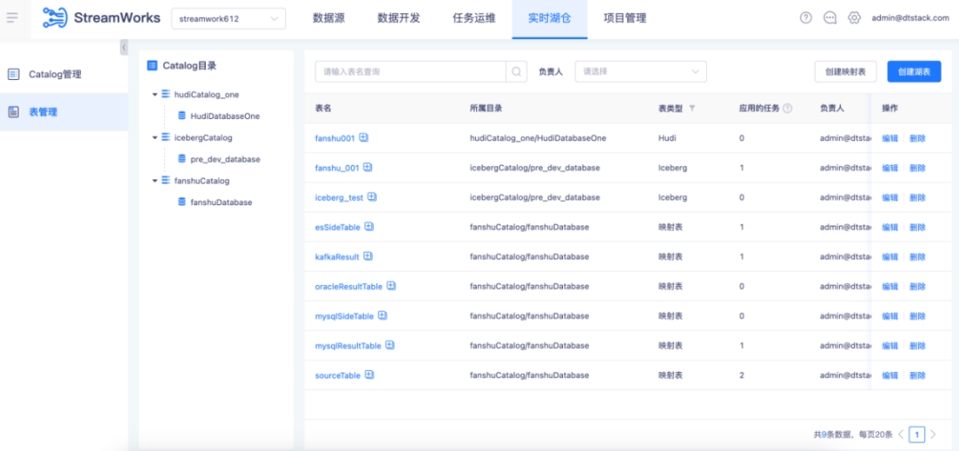Open the 负责人 select dropdown
959x451 pixels.
point(641,72)
